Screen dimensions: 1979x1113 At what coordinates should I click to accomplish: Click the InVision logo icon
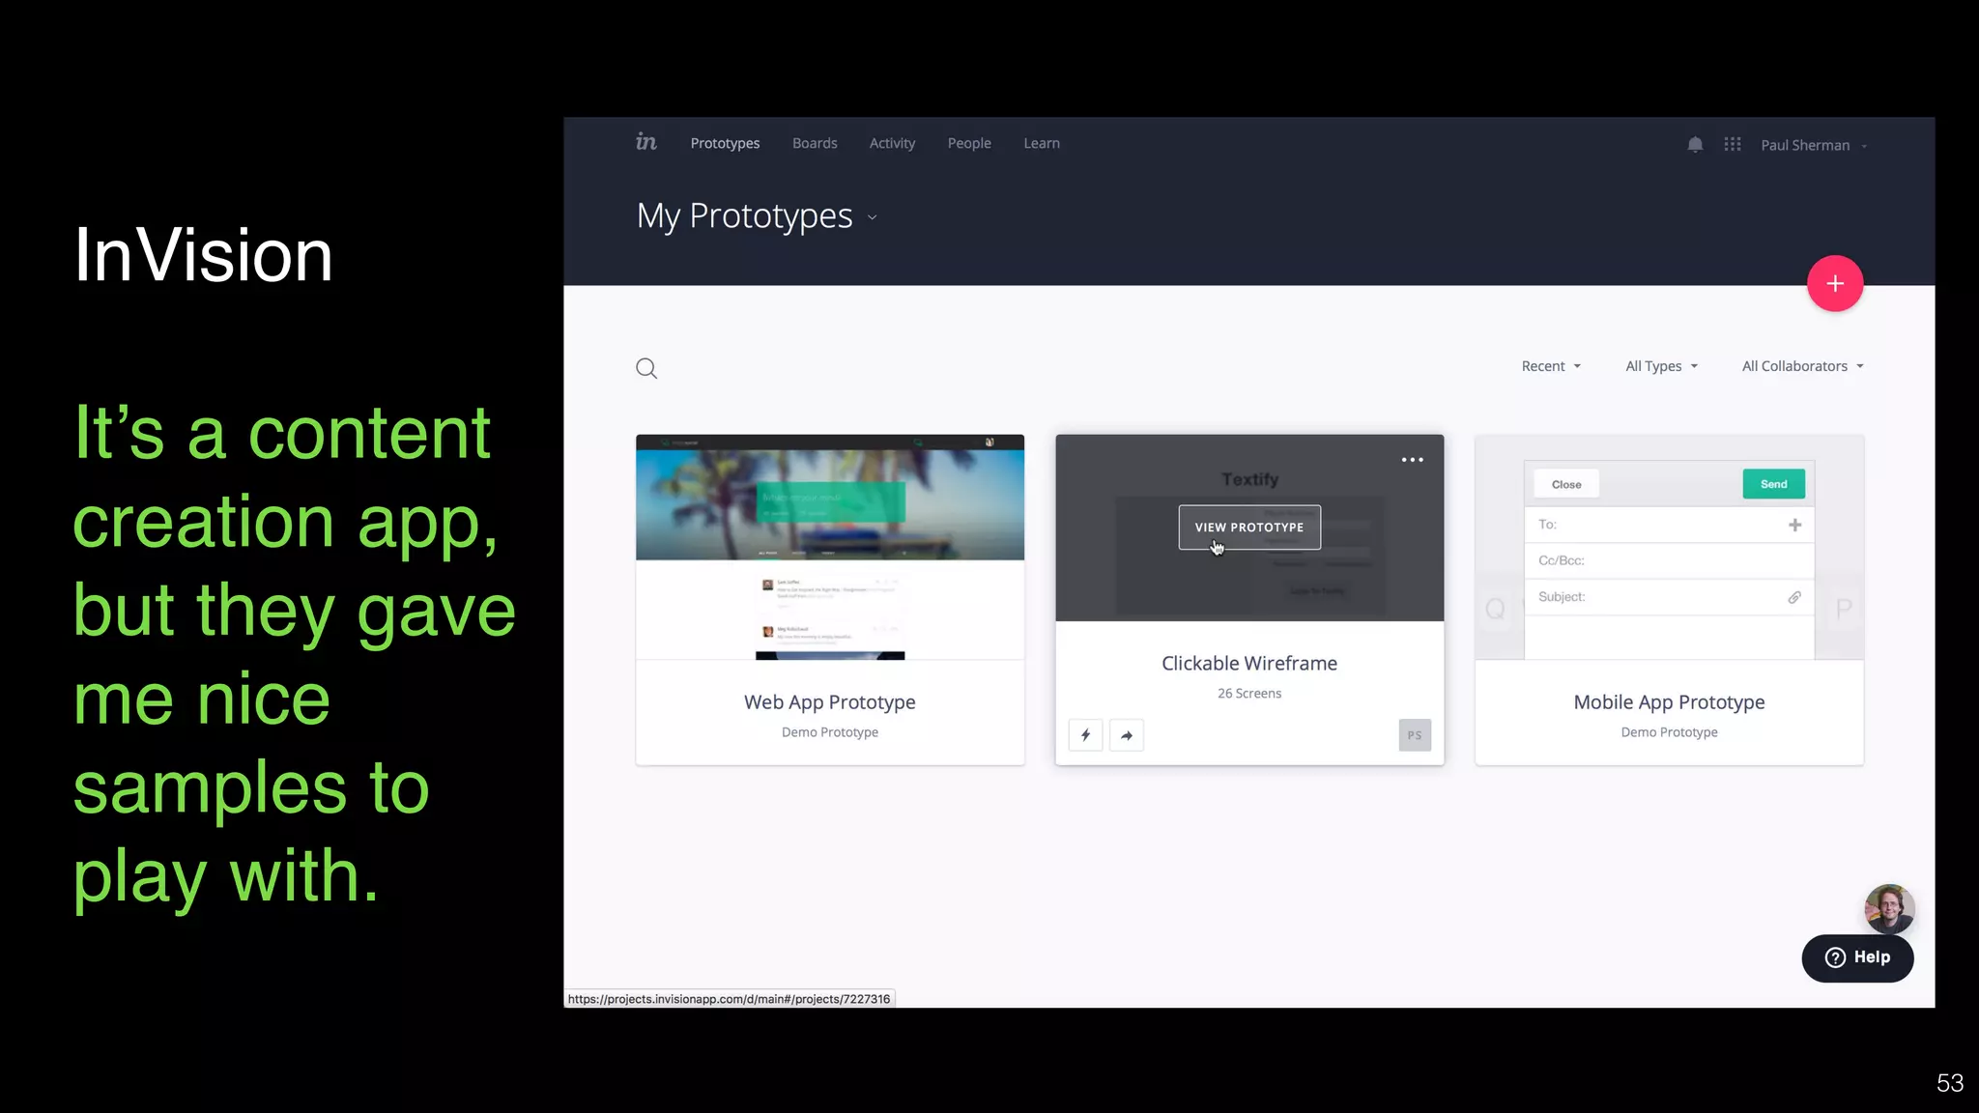pyautogui.click(x=646, y=142)
